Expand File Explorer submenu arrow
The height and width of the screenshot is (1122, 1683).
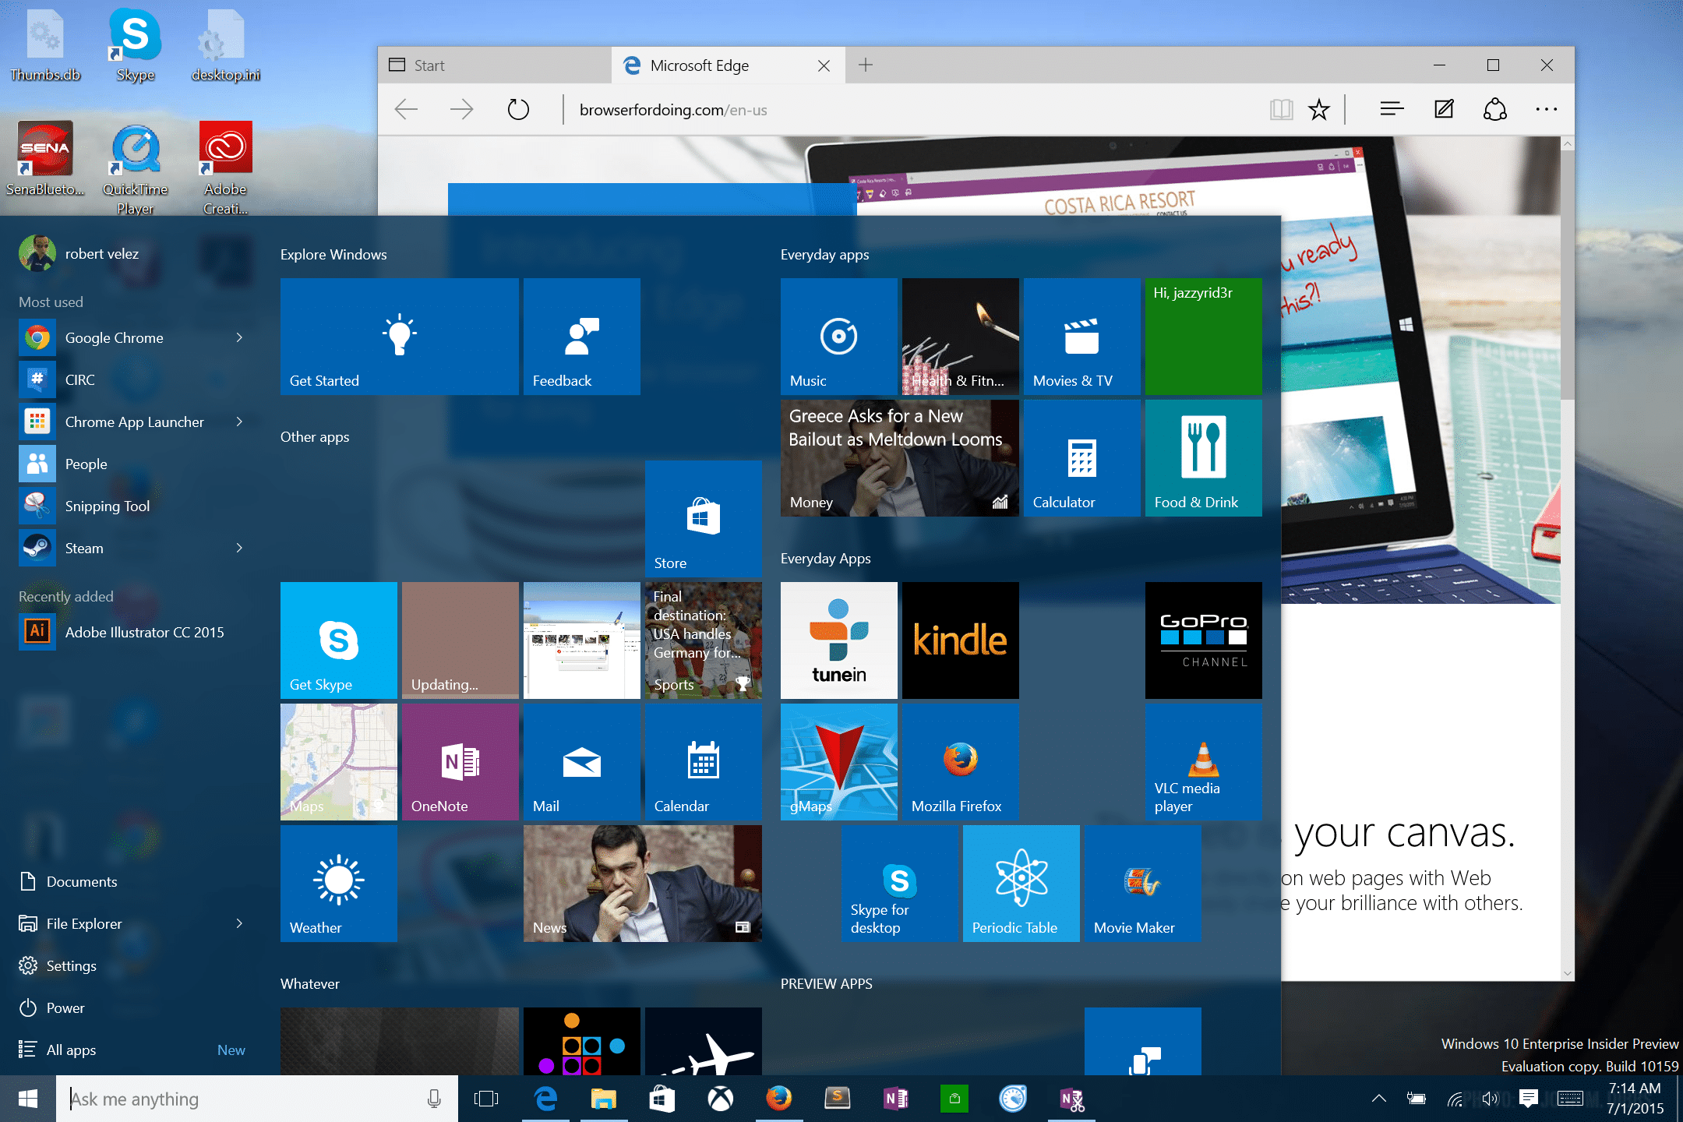click(x=239, y=923)
